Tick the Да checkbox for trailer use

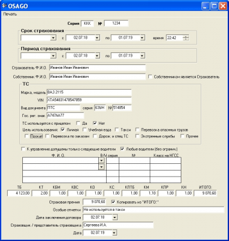pyautogui.click(x=78, y=123)
